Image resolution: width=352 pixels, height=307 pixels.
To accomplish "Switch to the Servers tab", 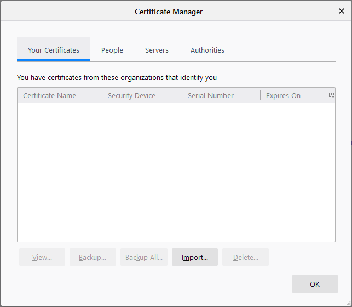I will [157, 50].
